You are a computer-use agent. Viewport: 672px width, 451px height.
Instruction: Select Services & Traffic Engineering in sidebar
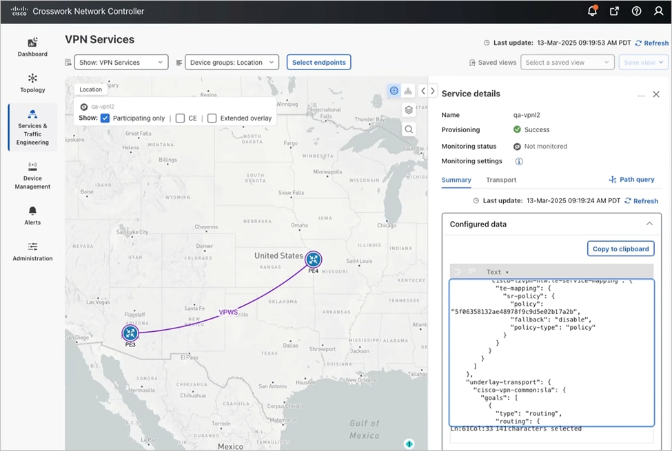(32, 127)
